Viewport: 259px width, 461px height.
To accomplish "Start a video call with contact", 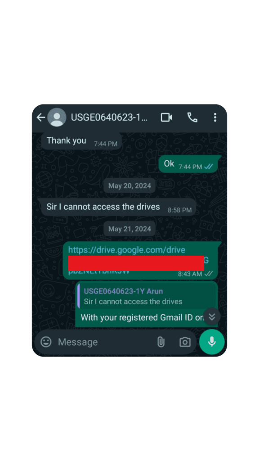I will (166, 118).
